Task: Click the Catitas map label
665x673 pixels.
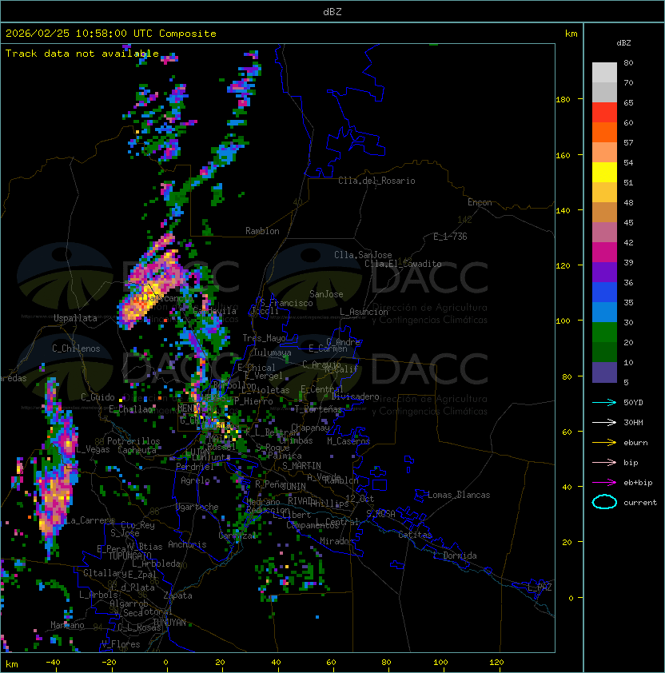Action: [415, 535]
